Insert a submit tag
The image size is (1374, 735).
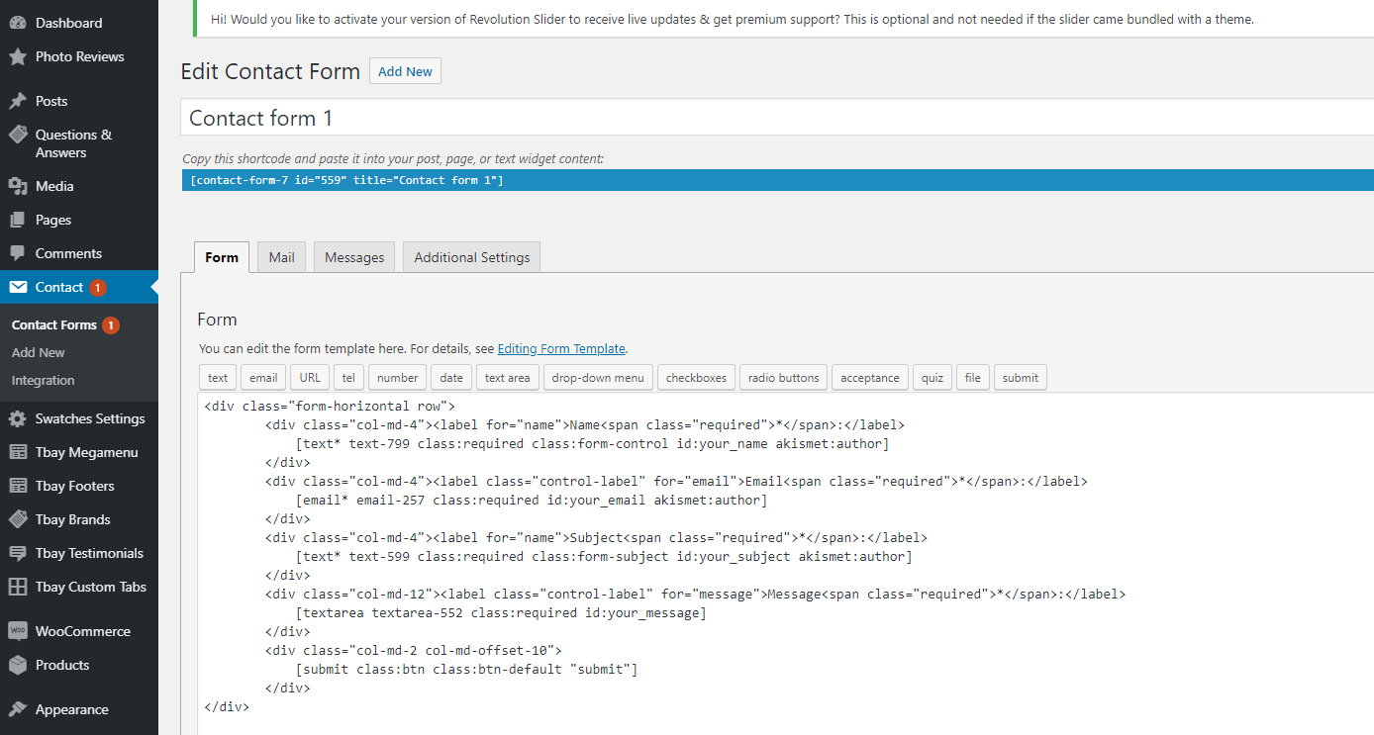click(1020, 377)
